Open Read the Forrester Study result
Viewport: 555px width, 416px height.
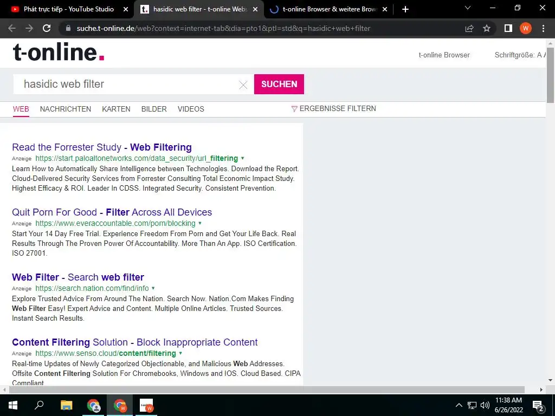(x=102, y=147)
